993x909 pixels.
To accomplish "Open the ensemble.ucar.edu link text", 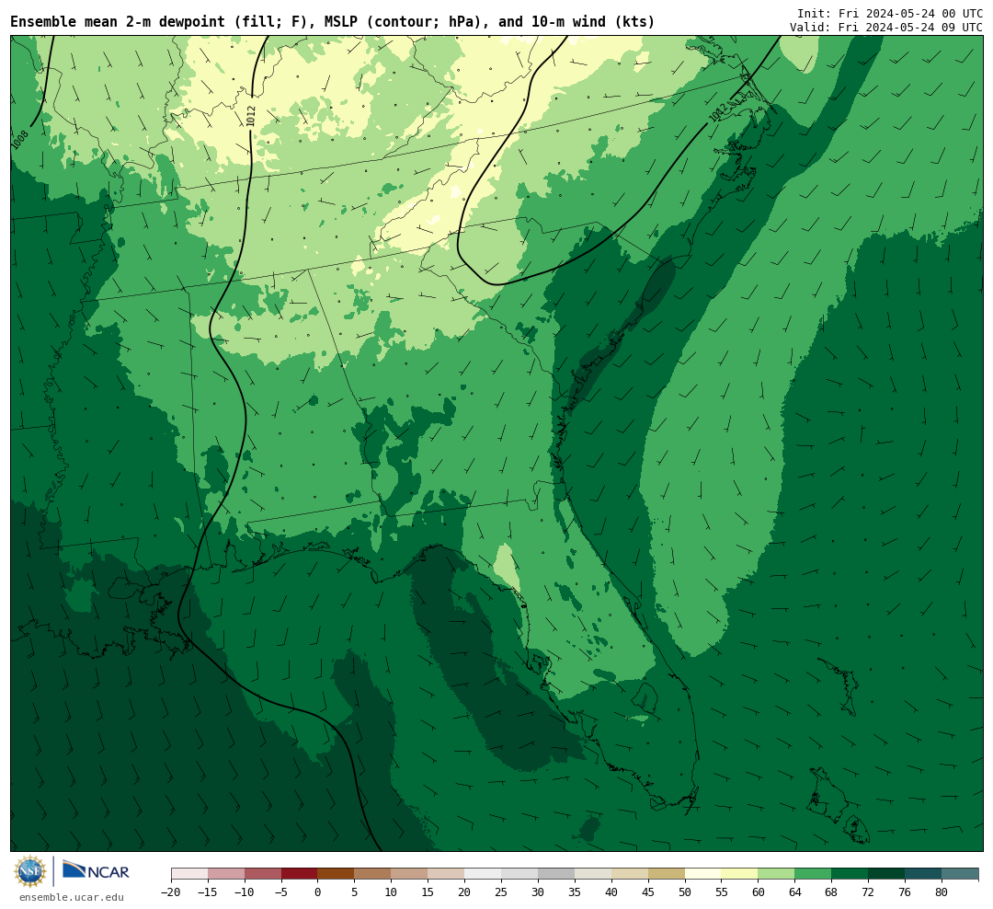I will coord(72,897).
